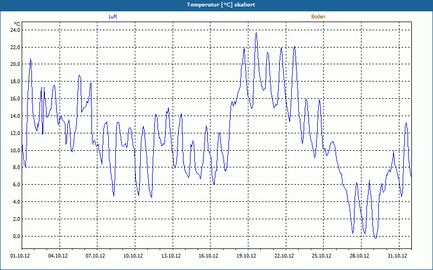Click the 13.10.12 date label
Screen dimensions: 433x270
171,256
